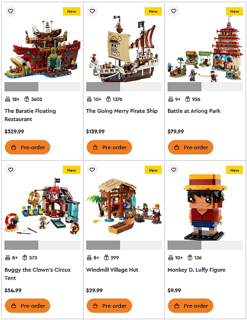
Task: Select image slider bar under Baratie set
Action: [42, 87]
